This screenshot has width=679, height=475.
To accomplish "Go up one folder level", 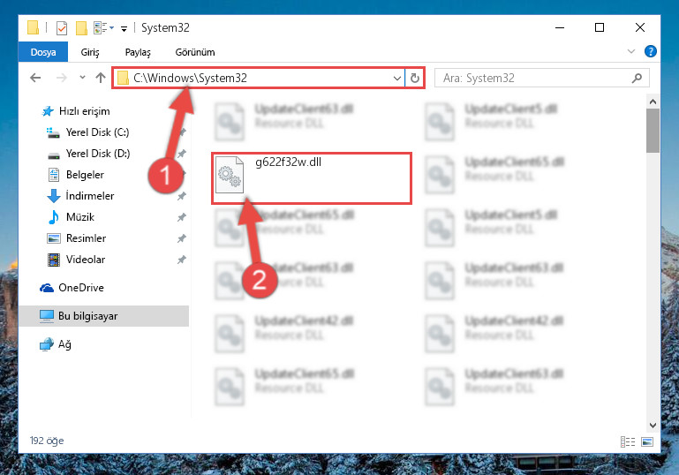I will point(101,78).
